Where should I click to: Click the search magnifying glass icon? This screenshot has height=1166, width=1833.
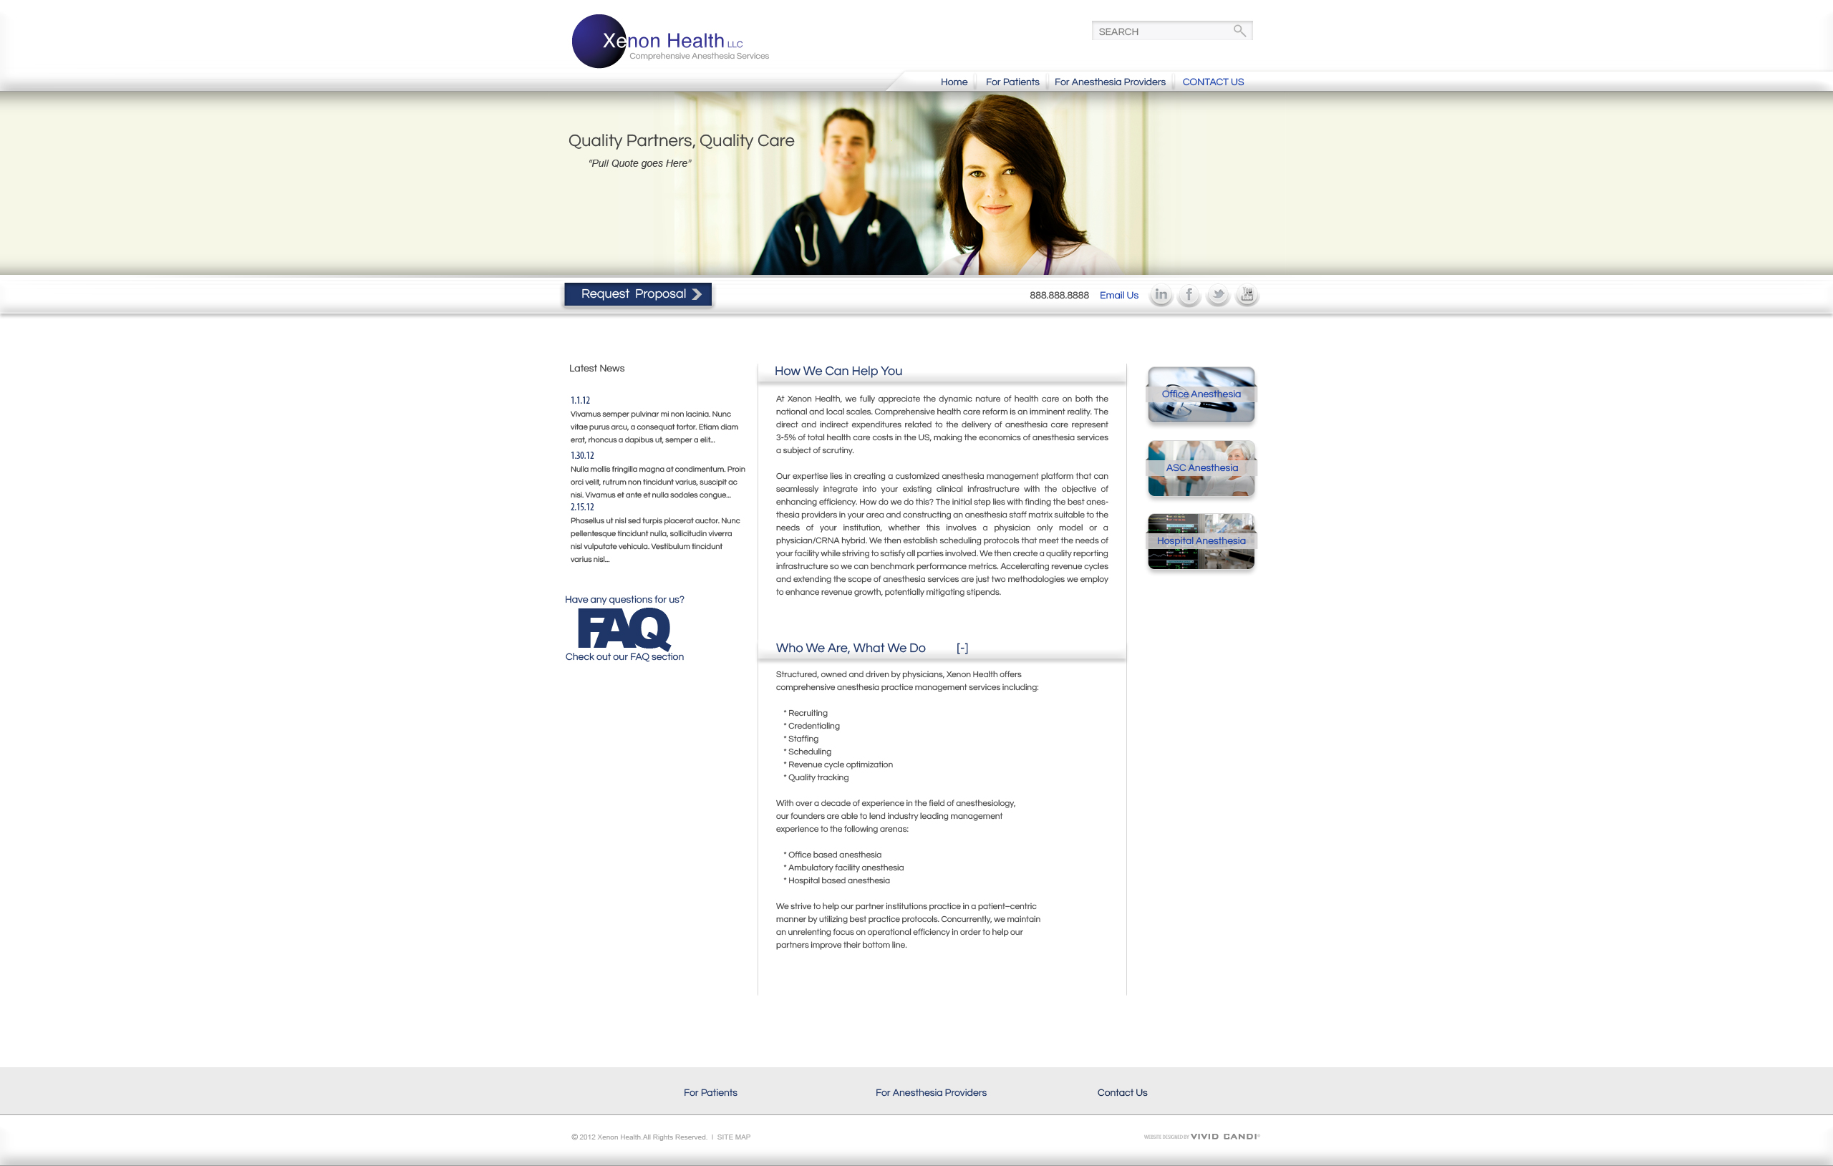click(1239, 31)
